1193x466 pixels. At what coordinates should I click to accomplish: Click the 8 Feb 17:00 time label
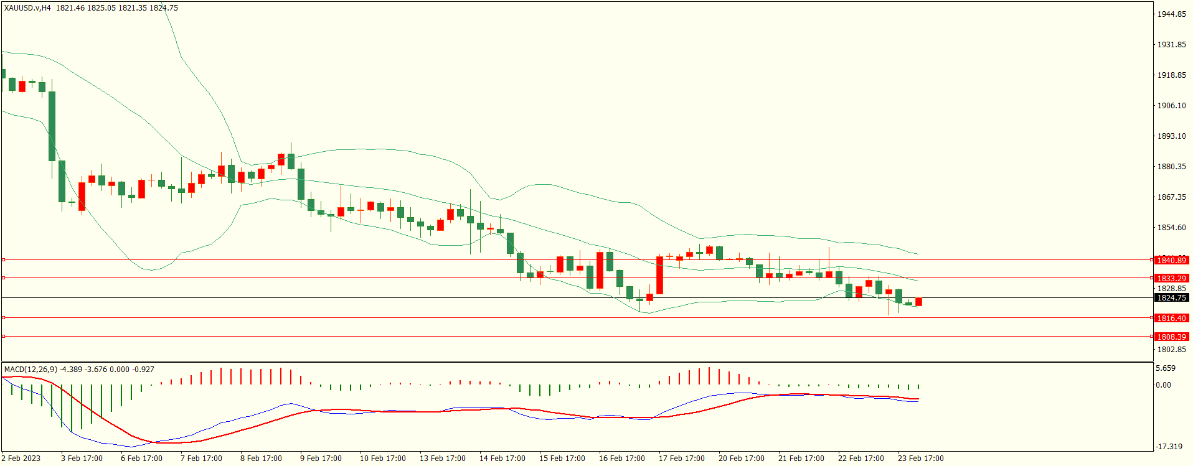point(261,459)
